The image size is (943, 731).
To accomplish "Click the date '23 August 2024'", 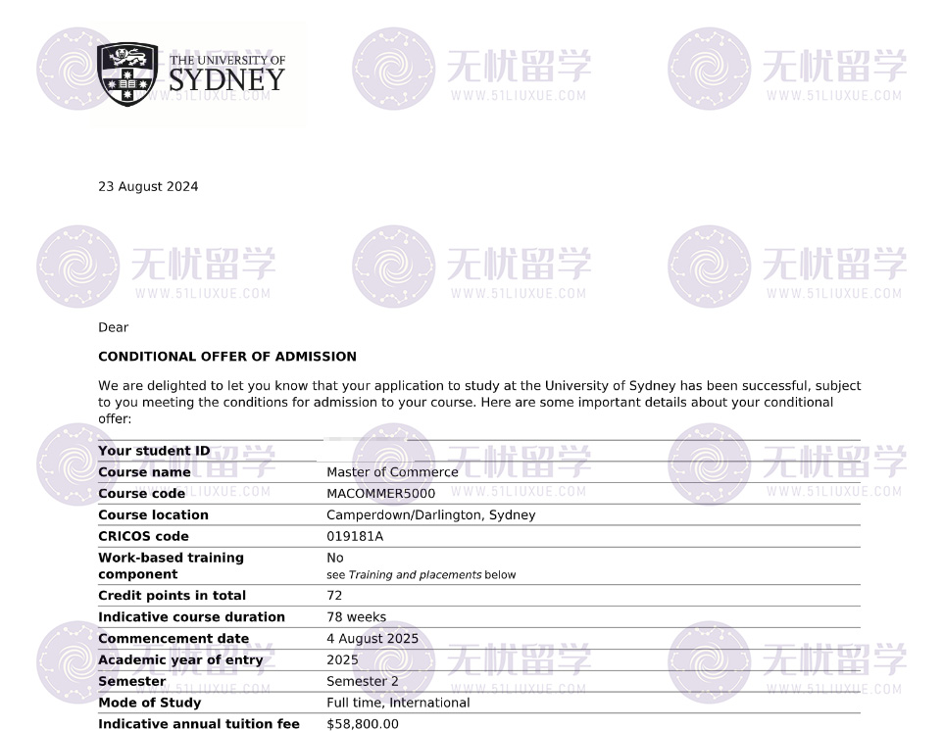I will [148, 187].
